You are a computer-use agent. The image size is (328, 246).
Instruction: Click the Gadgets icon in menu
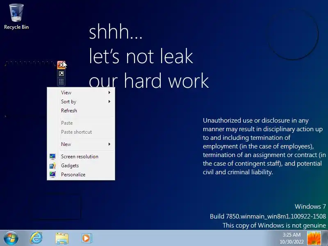[x=52, y=166]
